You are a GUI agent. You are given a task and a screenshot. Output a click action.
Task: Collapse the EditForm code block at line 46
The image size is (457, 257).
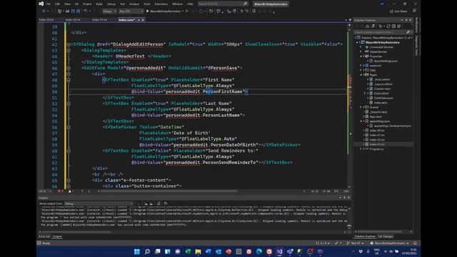click(69, 68)
